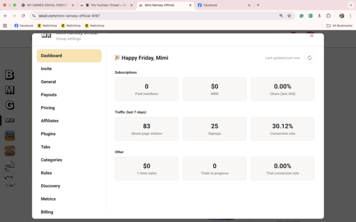Screen dimensions: 356x222
Task: Close the group settings dialog
Action: point(311,36)
